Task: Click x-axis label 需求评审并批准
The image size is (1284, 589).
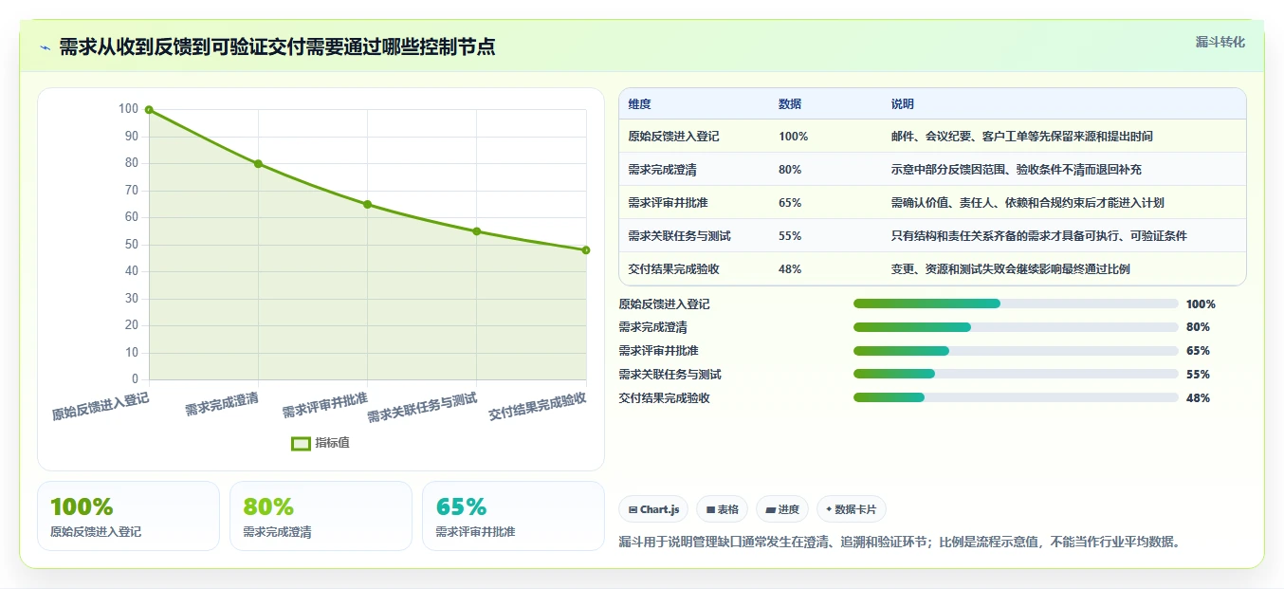Action: pyautogui.click(x=324, y=406)
